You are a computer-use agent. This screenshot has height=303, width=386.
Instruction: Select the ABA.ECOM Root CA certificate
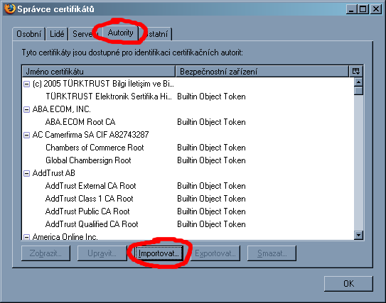click(80, 122)
